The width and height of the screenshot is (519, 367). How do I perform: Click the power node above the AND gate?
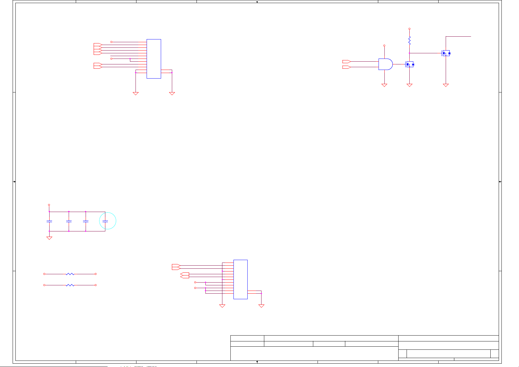click(x=384, y=46)
